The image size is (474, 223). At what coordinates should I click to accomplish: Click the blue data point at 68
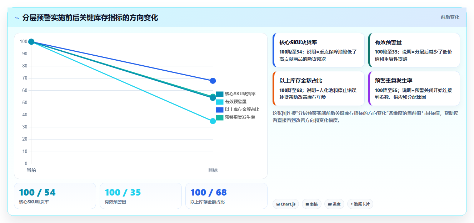tap(213, 81)
